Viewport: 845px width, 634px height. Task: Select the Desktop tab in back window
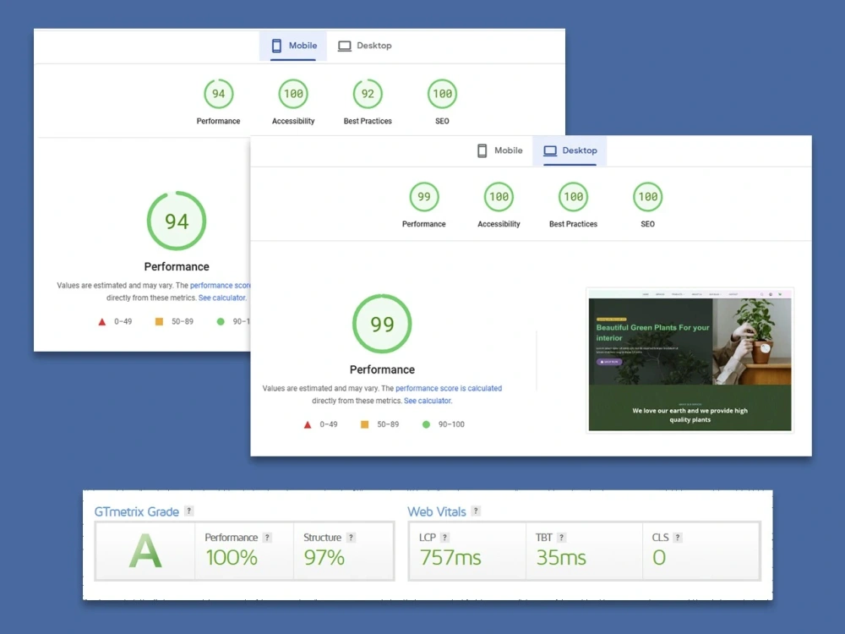365,46
